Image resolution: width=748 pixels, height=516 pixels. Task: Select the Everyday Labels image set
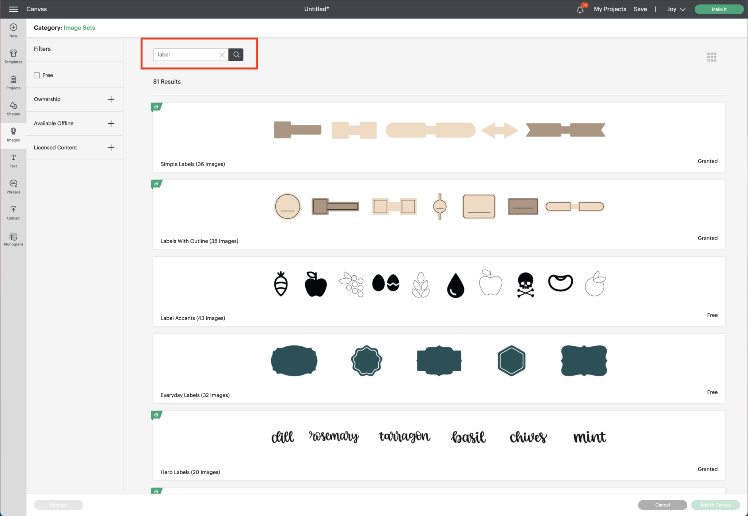439,368
